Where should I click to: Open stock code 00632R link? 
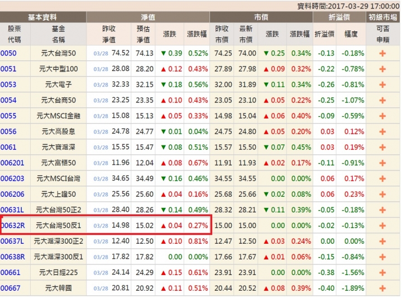coord(13,226)
